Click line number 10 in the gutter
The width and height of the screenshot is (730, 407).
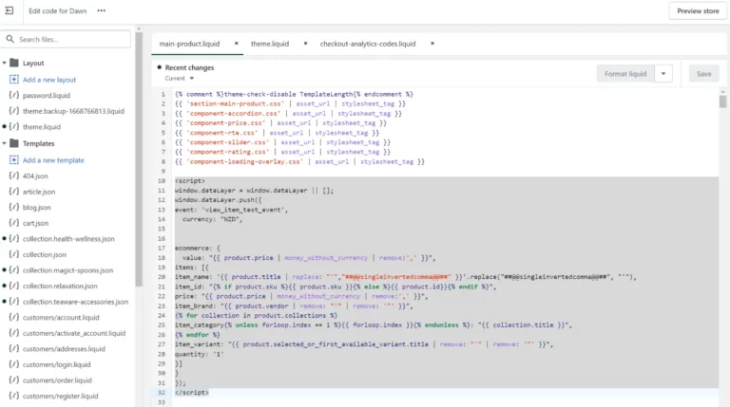[161, 181]
